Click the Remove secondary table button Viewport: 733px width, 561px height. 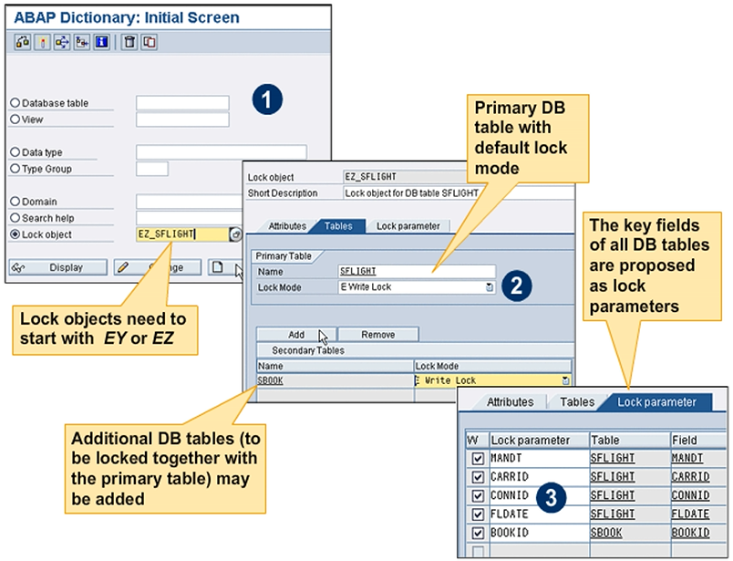pos(377,335)
